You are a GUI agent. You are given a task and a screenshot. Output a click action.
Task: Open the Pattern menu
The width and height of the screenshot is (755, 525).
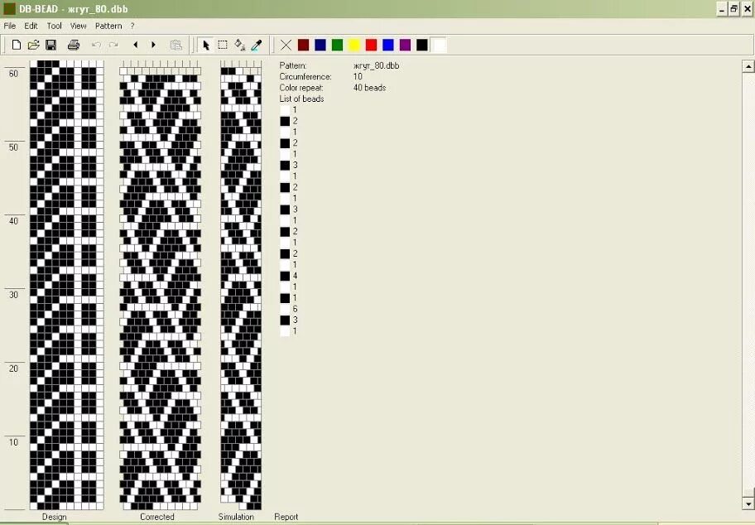click(108, 26)
